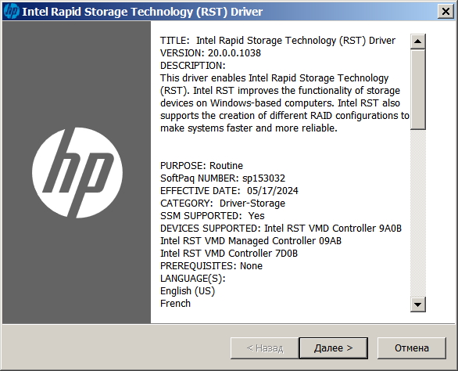This screenshot has height=371, width=458.
Task: Click the VERSION: 20.0.0.1038 line
Action: point(210,53)
